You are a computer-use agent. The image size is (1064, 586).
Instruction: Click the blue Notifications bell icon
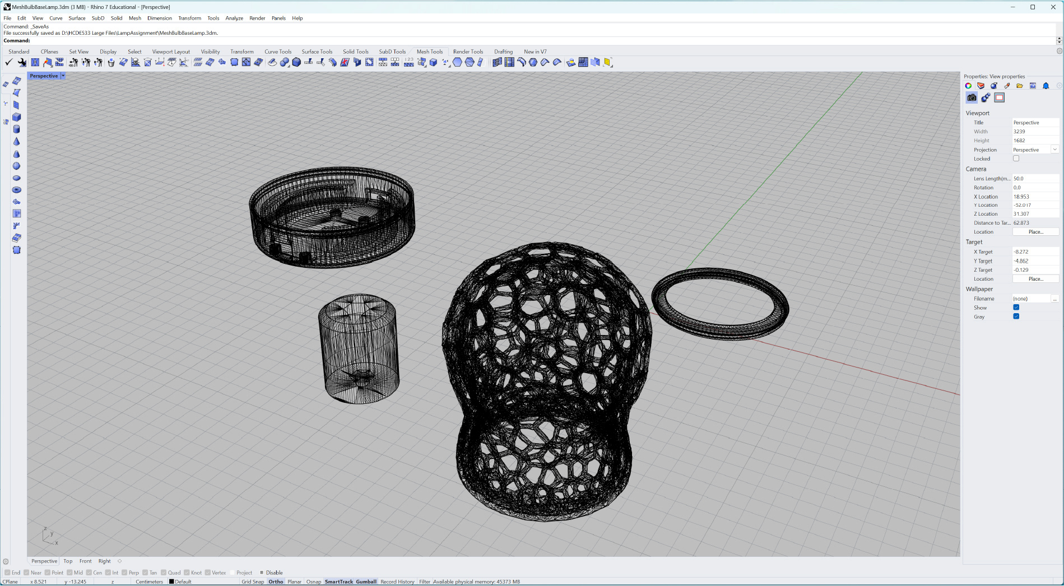pyautogui.click(x=1046, y=86)
